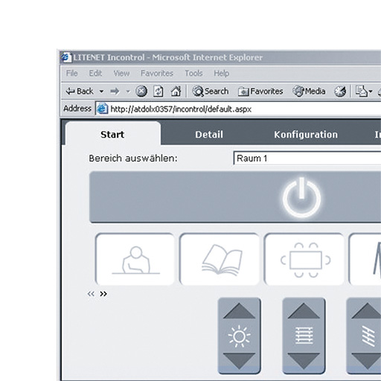The height and width of the screenshot is (381, 381).
Task: Click the page icon in address bar
Action: 102,109
